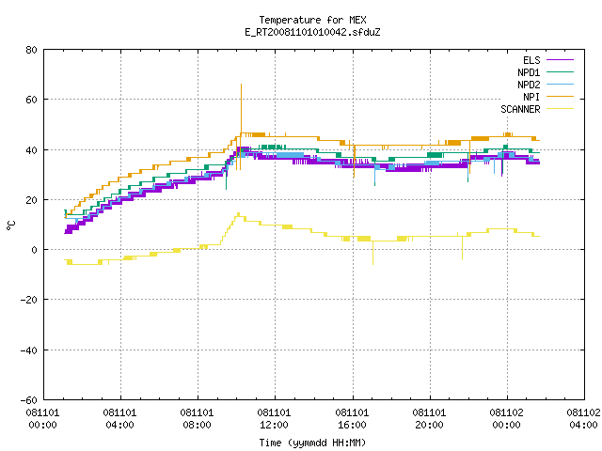Click the y-axis label 80
This screenshot has height=451, width=602.
pos(31,50)
